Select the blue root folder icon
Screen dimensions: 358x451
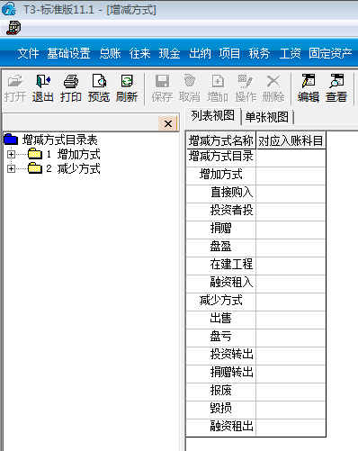coord(11,140)
